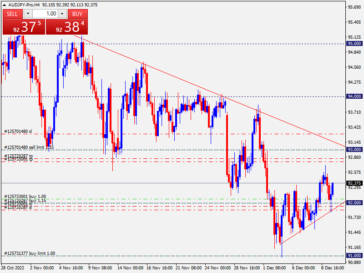Viewport: 364px width, 273px height.
Task: Click the 90.880 price scale value
Action: (354, 263)
